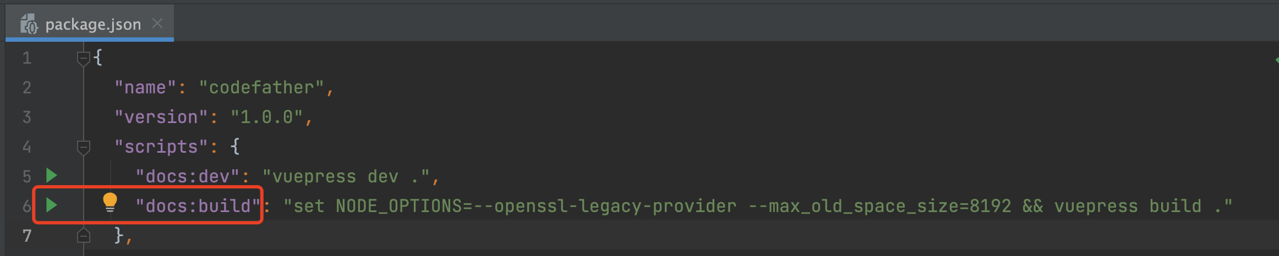Viewport: 1279px width, 256px height.
Task: Run the docs:dev script gutter arrow
Action: pyautogui.click(x=52, y=176)
